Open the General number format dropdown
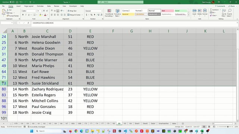The width and height of the screenshot is (239, 134). point(102,11)
